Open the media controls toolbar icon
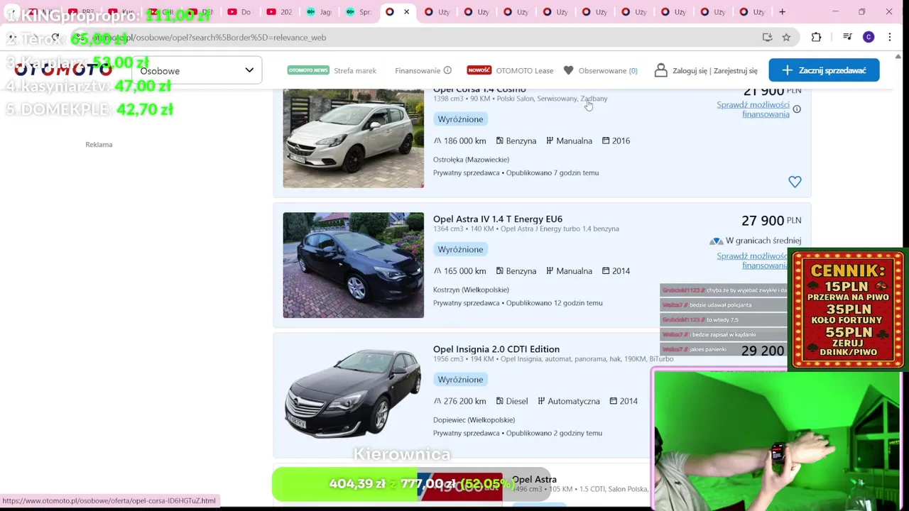 pyautogui.click(x=847, y=37)
